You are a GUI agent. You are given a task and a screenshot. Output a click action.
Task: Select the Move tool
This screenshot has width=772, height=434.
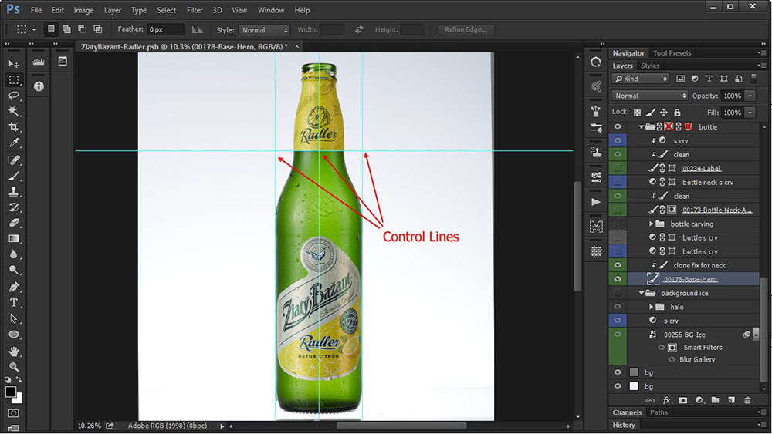pyautogui.click(x=14, y=64)
